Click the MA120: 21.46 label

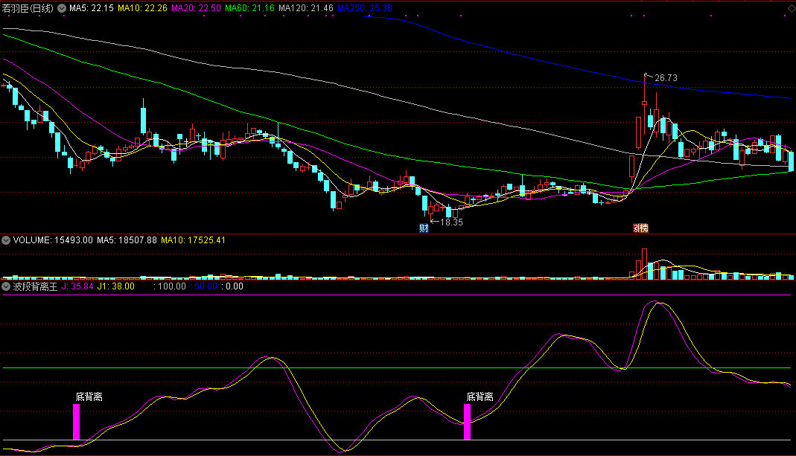(306, 8)
